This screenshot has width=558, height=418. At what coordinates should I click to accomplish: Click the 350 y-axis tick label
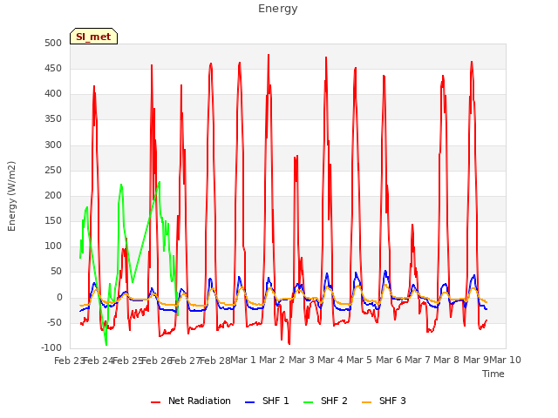53,119
